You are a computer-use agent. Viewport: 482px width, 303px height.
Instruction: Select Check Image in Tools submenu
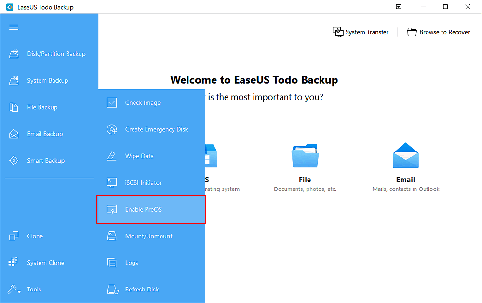click(x=142, y=103)
